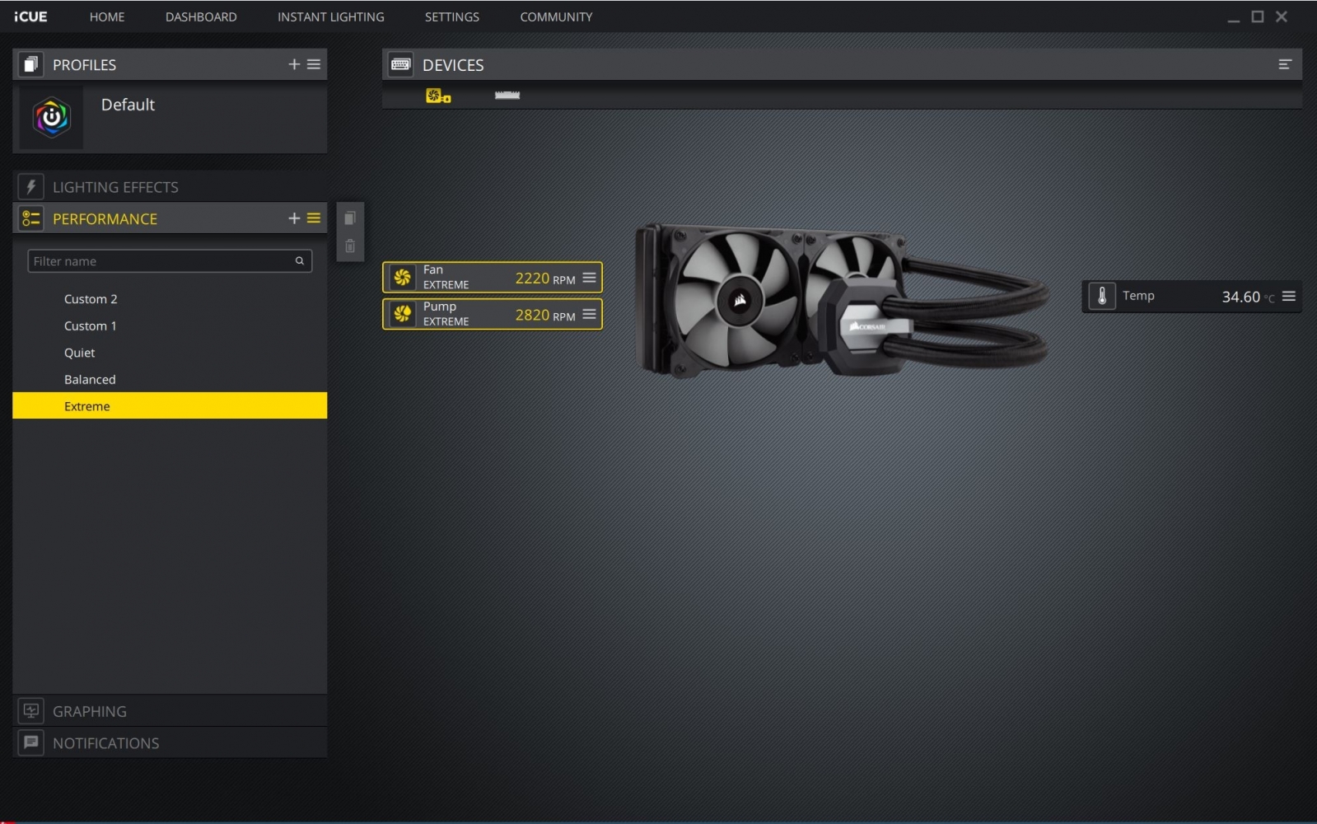1317x824 pixels.
Task: Click the Graphing monitor icon
Action: coord(31,711)
